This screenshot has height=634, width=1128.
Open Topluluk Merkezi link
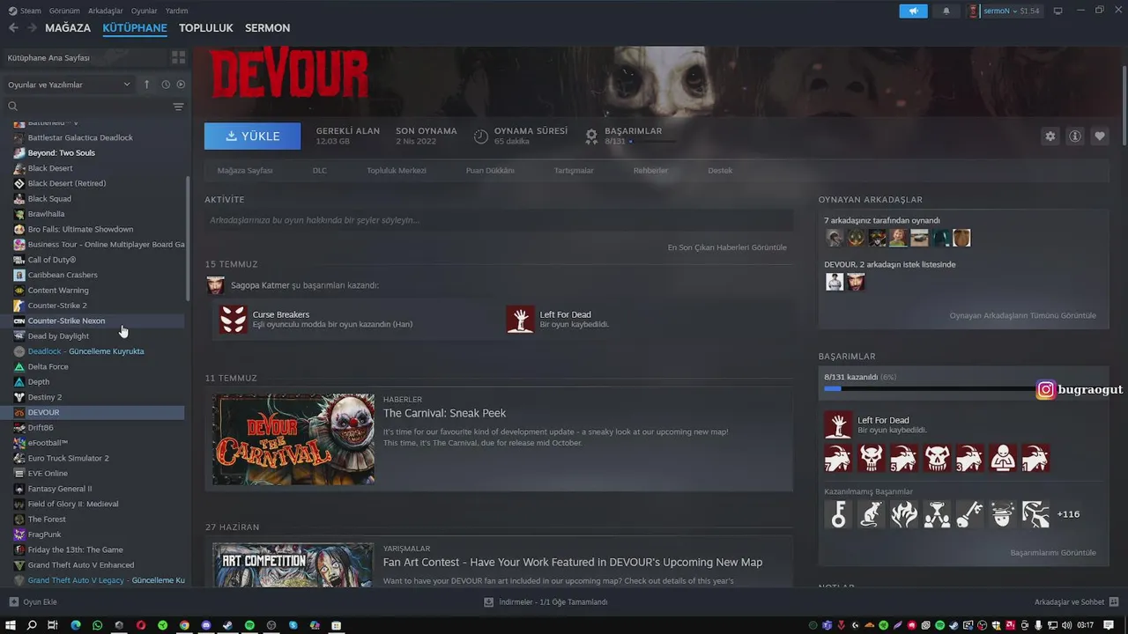397,170
